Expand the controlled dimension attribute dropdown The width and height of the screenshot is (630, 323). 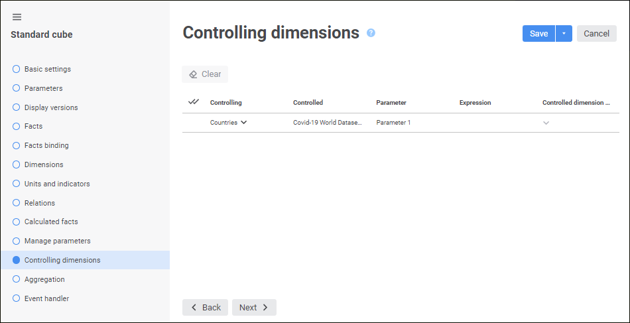pyautogui.click(x=546, y=123)
